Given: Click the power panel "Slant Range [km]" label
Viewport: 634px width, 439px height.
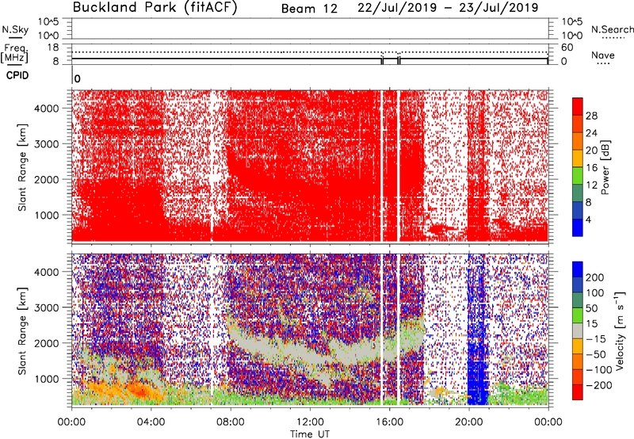Looking at the screenshot, I should tap(22, 167).
